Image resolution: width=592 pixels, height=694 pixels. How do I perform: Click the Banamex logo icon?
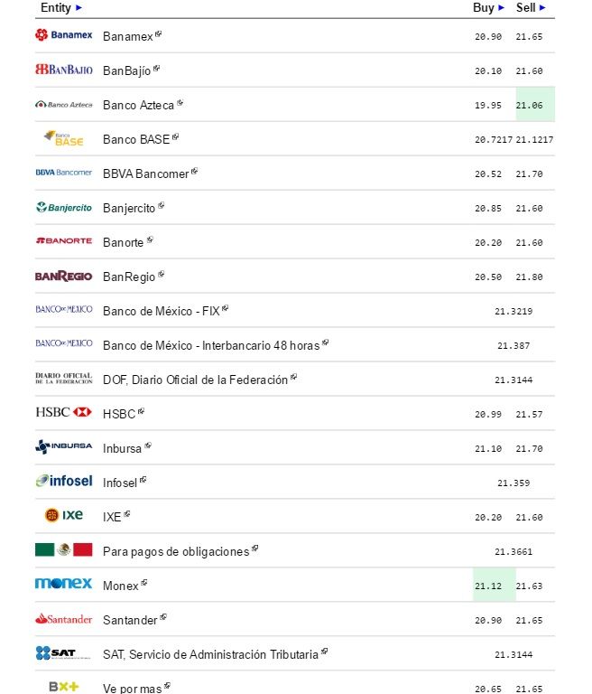pos(63,35)
